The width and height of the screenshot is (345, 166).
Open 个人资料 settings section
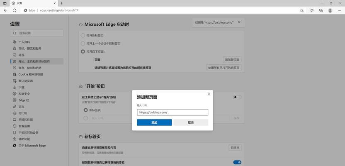tap(37, 42)
